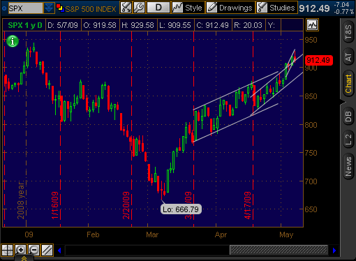Click the SPX symbol input field

click(x=25, y=8)
